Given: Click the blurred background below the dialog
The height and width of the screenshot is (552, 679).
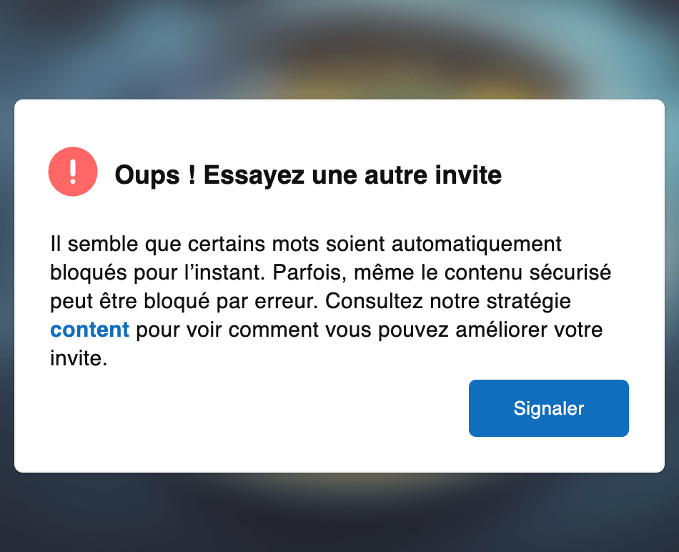Looking at the screenshot, I should click(339, 513).
